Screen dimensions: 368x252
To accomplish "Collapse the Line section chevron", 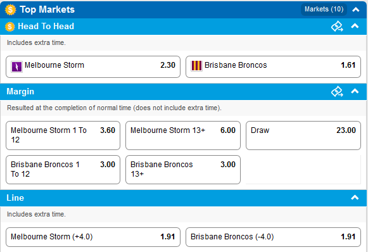I will tap(355, 198).
